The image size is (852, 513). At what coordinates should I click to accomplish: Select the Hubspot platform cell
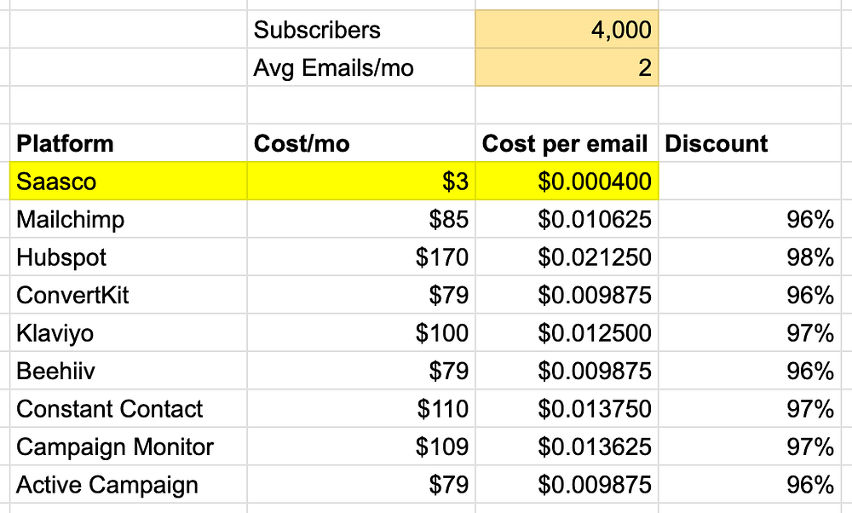(129, 257)
